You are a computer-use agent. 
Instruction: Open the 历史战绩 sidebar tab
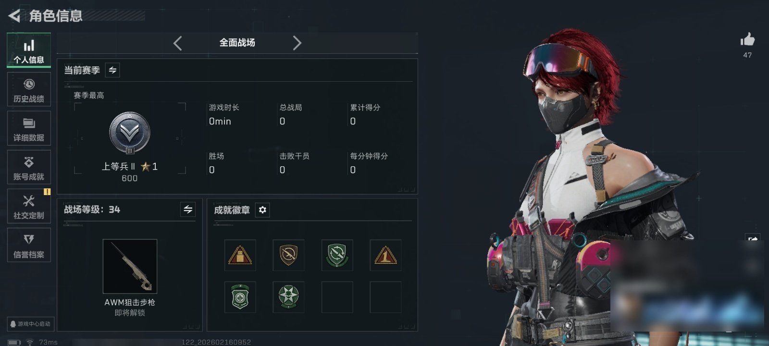pyautogui.click(x=29, y=90)
